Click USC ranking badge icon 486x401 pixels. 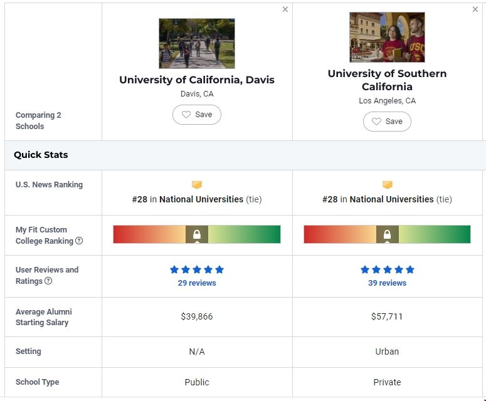387,185
